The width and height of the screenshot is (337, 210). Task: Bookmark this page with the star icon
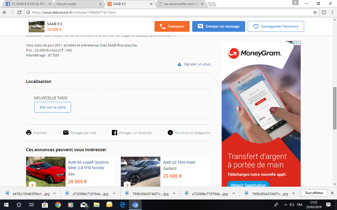click(x=315, y=12)
